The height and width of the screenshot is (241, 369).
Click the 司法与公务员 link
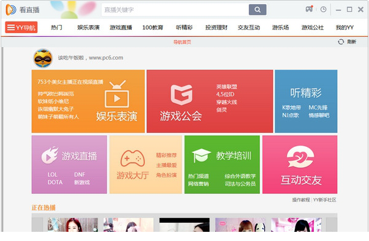coord(240,184)
